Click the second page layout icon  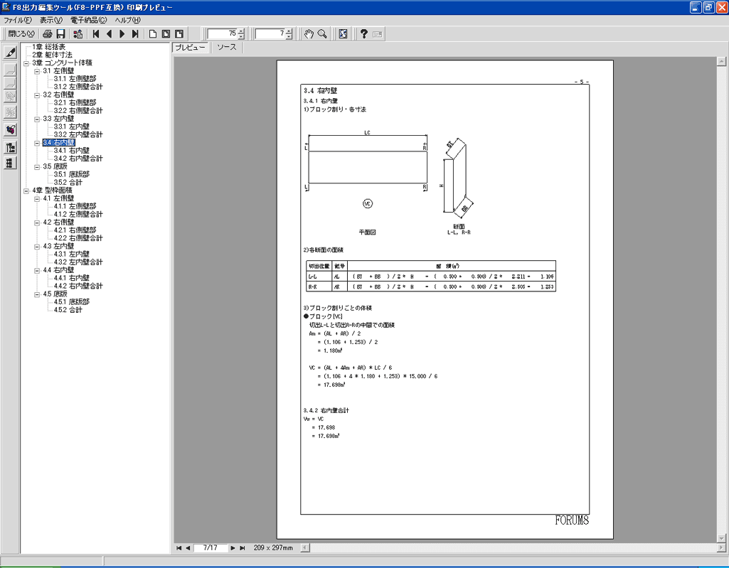point(166,34)
